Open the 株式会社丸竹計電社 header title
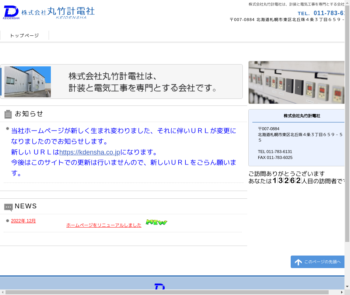The height and width of the screenshot is (295, 350). click(x=58, y=13)
